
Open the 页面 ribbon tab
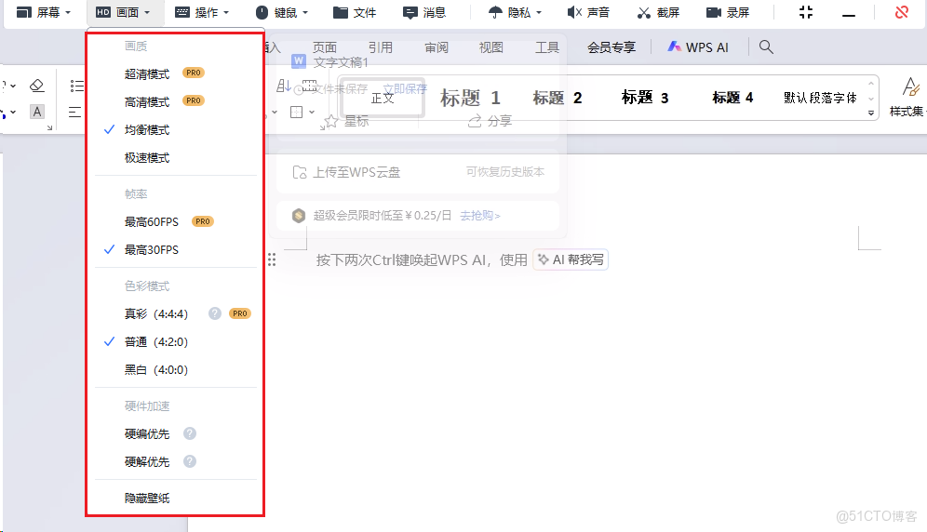(x=325, y=47)
